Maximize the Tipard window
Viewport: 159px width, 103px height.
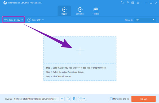[151, 3]
